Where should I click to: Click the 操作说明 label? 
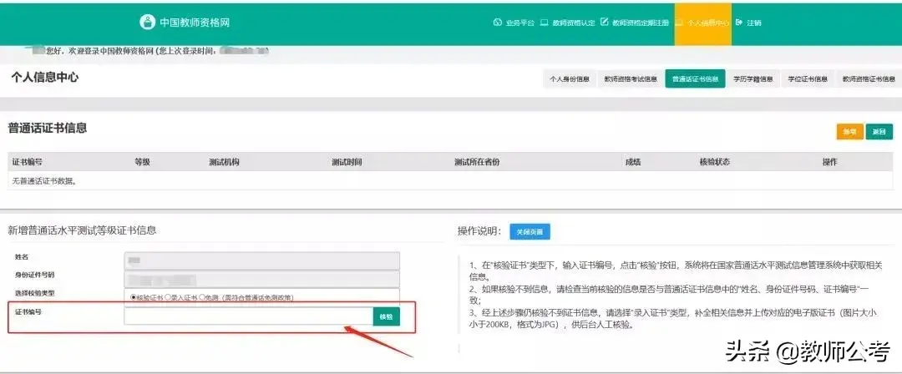[479, 231]
